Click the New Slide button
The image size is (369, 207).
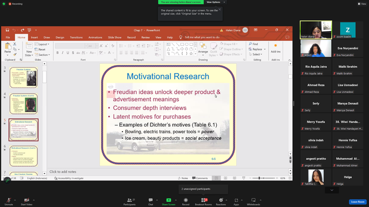click(x=29, y=50)
